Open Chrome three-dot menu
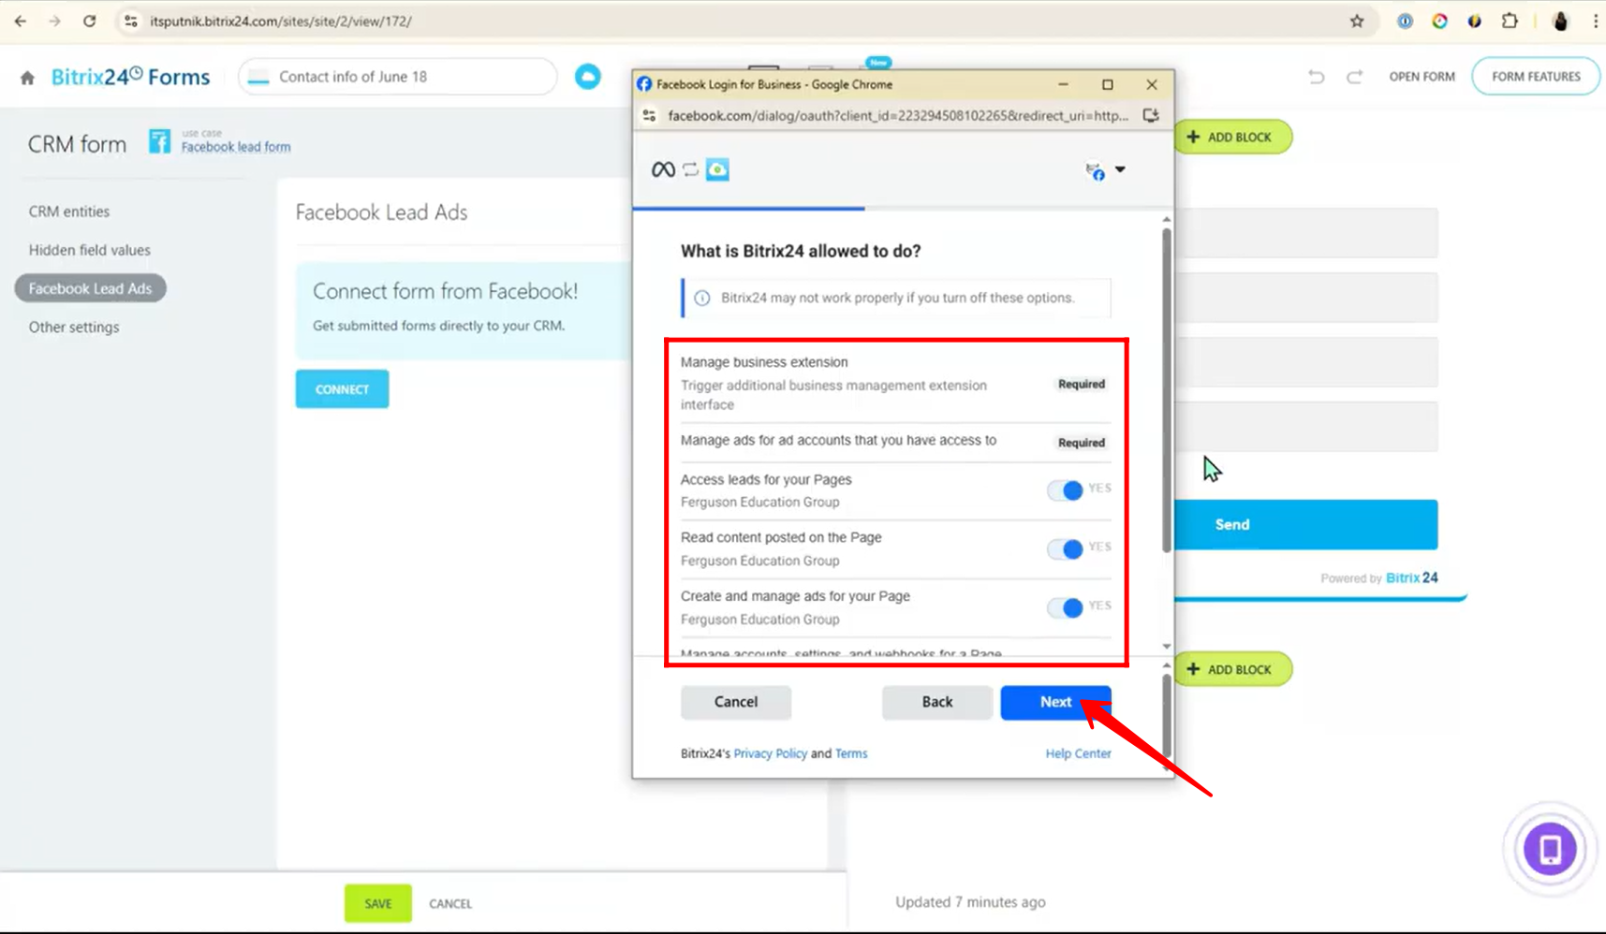 (1596, 21)
